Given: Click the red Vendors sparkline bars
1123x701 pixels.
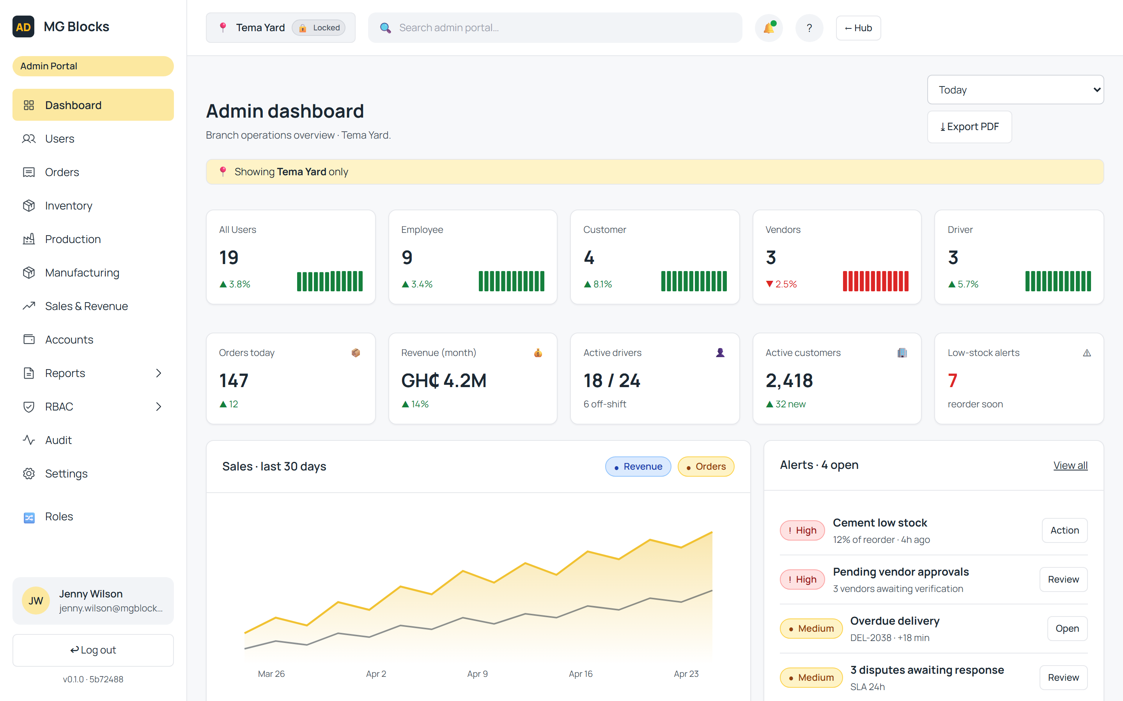Looking at the screenshot, I should pyautogui.click(x=876, y=281).
